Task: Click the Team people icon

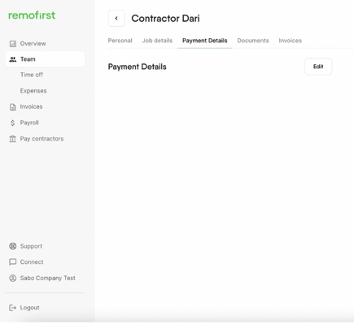Action: [x=13, y=59]
